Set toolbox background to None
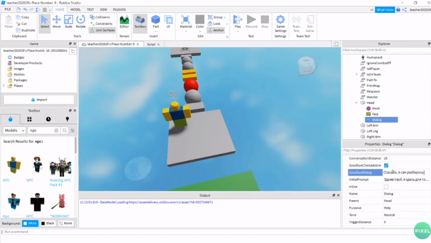This screenshot has width=431, height=243. pyautogui.click(x=66, y=223)
